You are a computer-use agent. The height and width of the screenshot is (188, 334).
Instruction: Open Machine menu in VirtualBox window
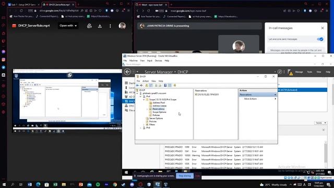(134, 61)
